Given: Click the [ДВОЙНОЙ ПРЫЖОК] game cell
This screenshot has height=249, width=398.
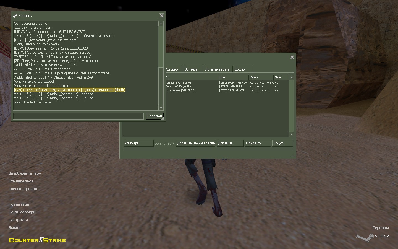Looking at the screenshot, I should coord(234,83).
